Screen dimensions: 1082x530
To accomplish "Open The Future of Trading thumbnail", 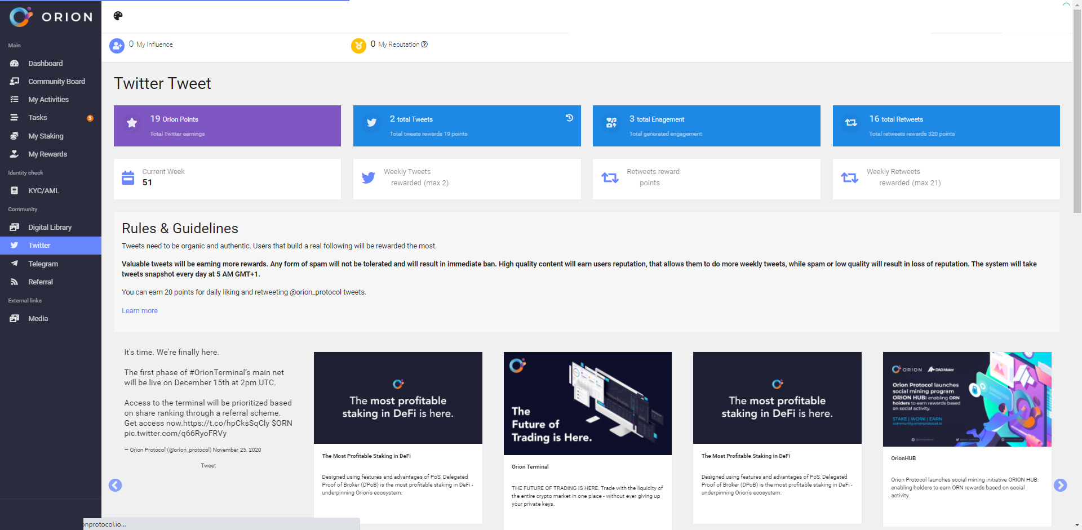I will (587, 403).
